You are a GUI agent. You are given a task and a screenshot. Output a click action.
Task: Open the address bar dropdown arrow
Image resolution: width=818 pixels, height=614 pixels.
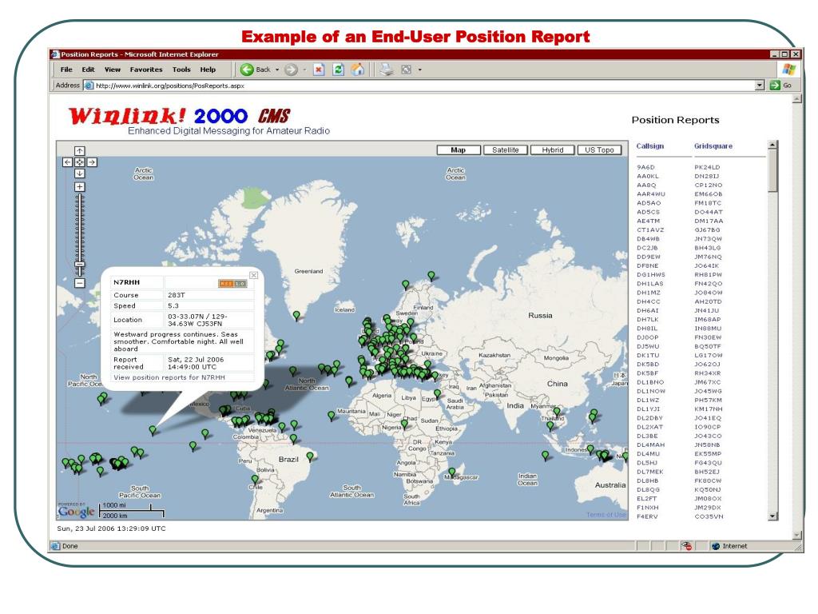click(760, 85)
